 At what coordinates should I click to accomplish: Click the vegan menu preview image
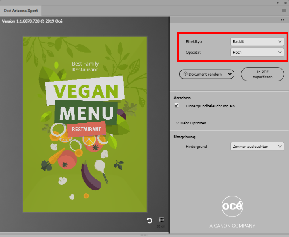tap(85, 124)
